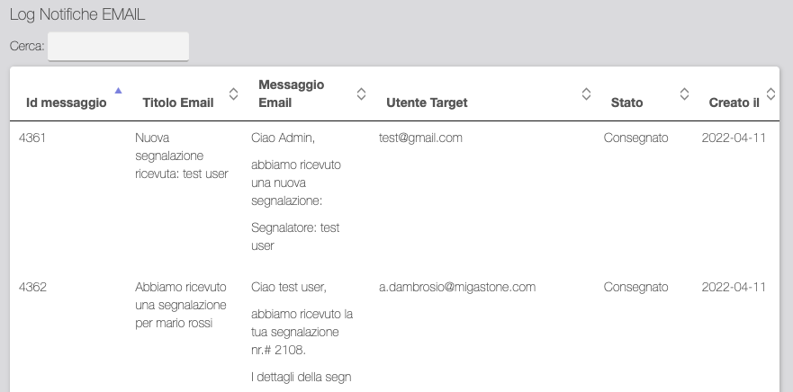
Task: Click the sort arrow next to Id messaggio
Action: [118, 91]
